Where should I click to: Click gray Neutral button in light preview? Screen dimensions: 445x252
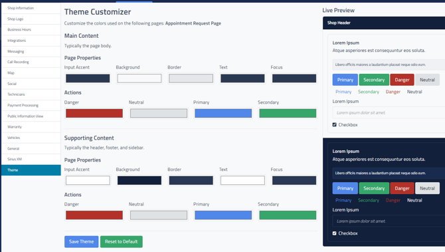click(x=428, y=80)
